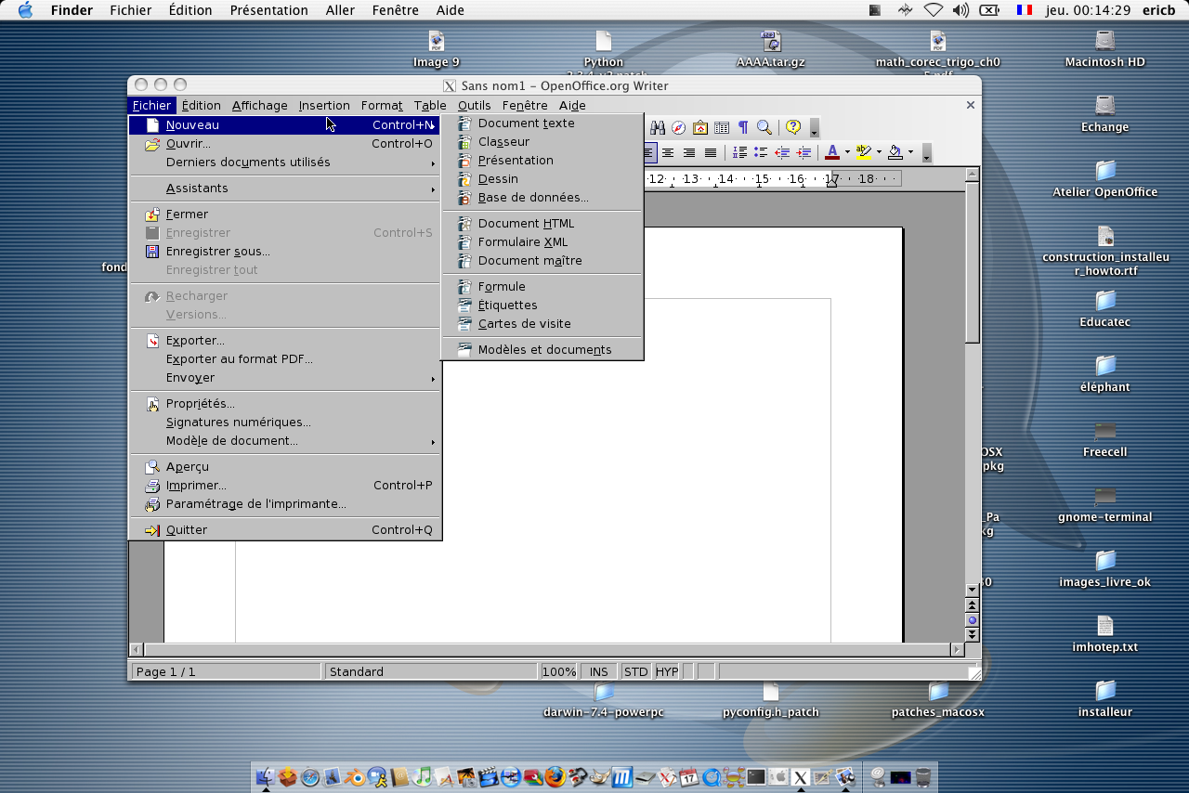Click the Classeur spreadsheet icon
Viewport: 1189px width, 793px height.
tap(464, 141)
